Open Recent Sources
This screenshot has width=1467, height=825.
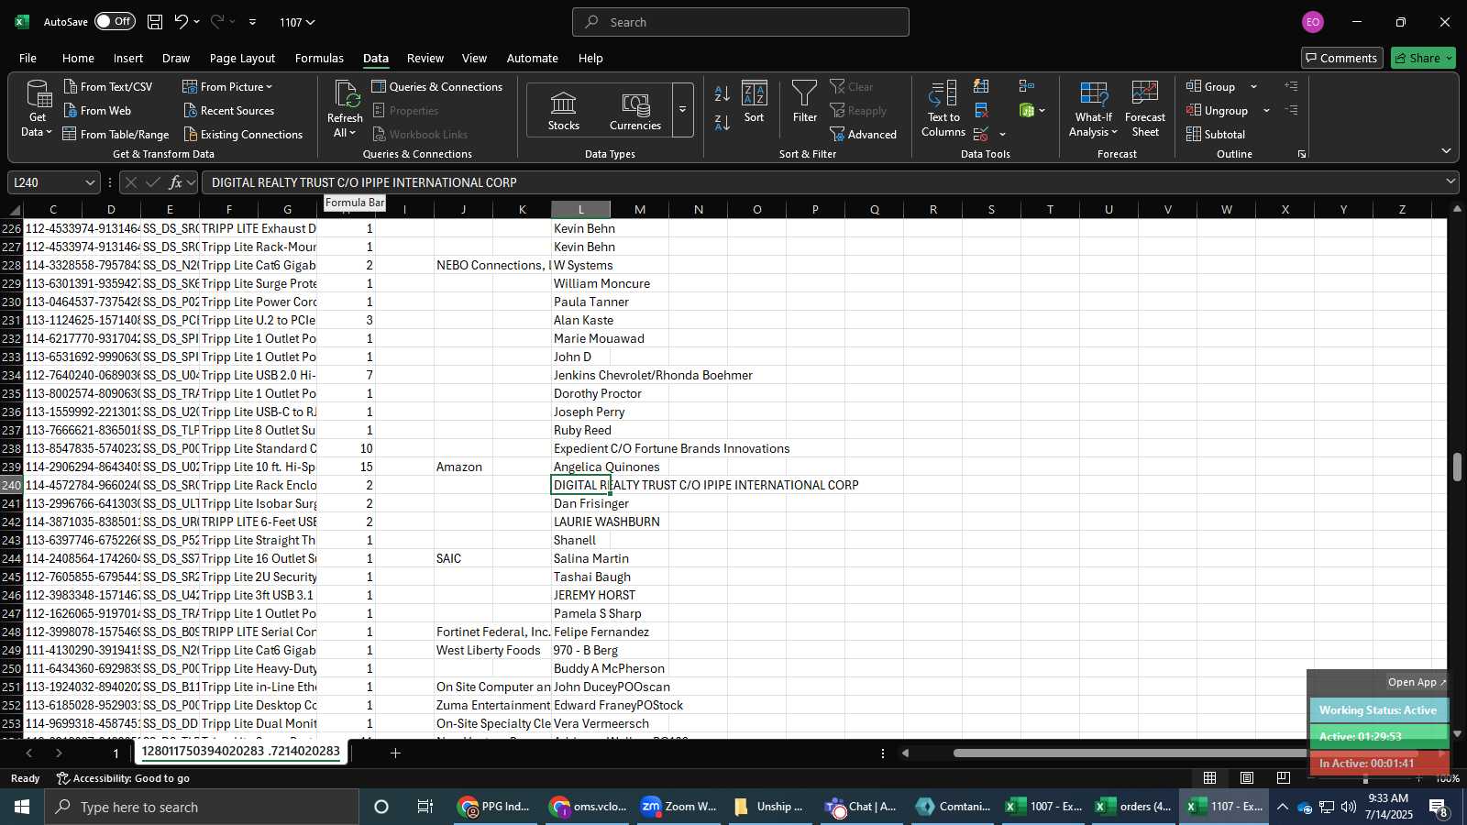[228, 110]
